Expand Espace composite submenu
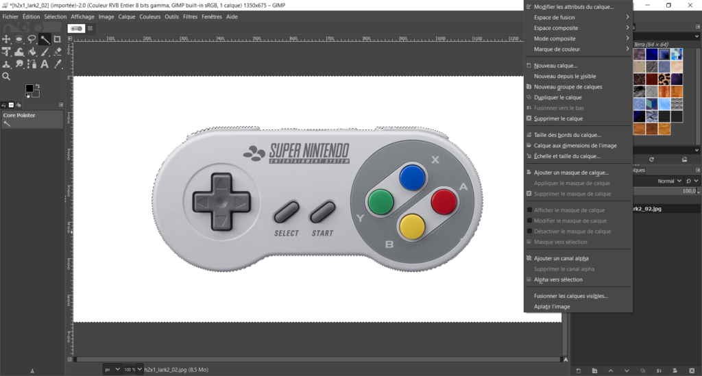 tap(578, 27)
